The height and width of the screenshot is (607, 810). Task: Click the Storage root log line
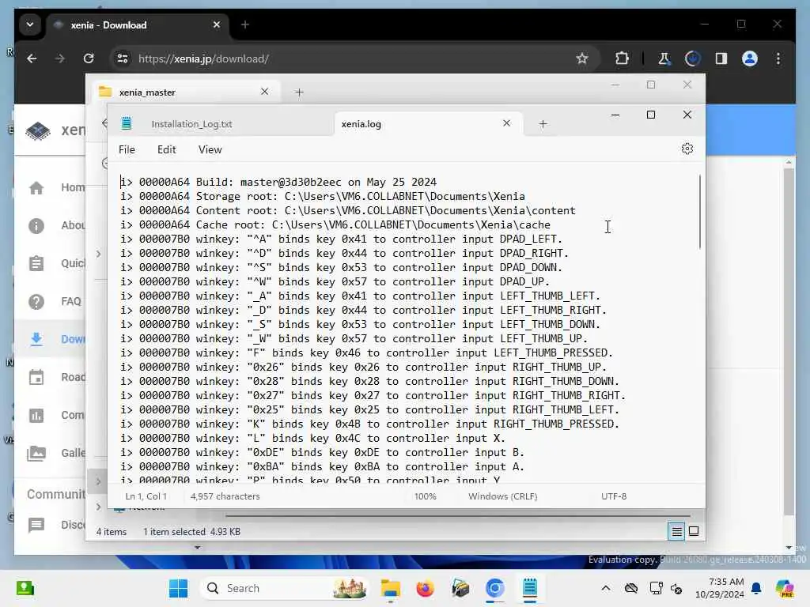tap(323, 196)
